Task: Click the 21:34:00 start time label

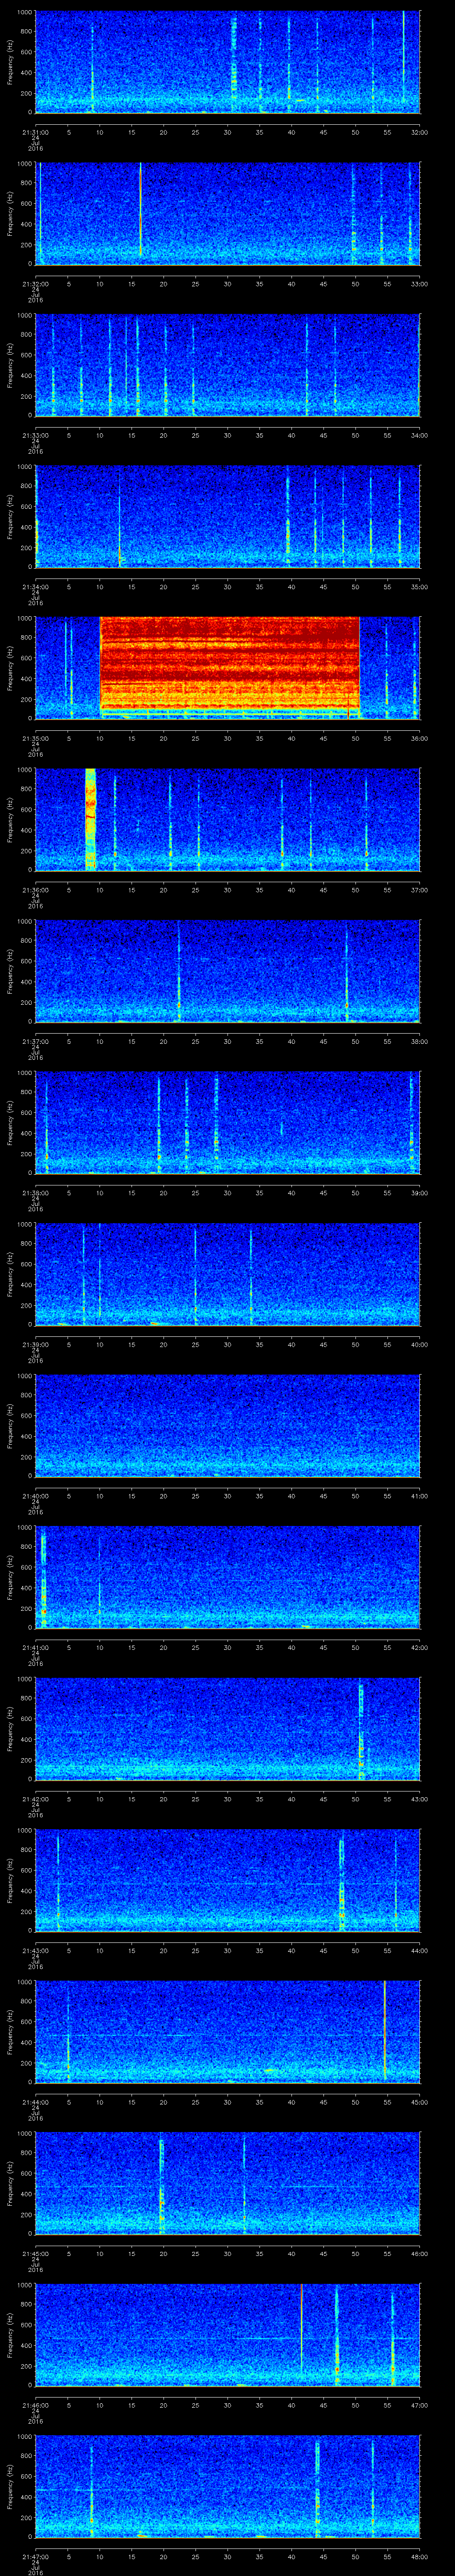Action: click(x=35, y=586)
